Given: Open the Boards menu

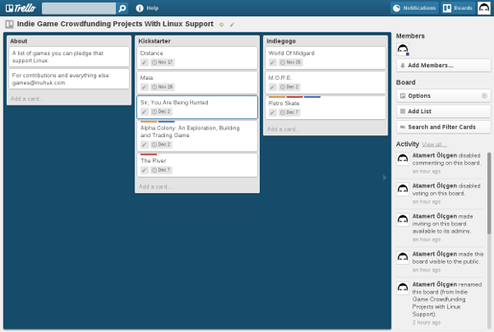Looking at the screenshot, I should (x=458, y=9).
